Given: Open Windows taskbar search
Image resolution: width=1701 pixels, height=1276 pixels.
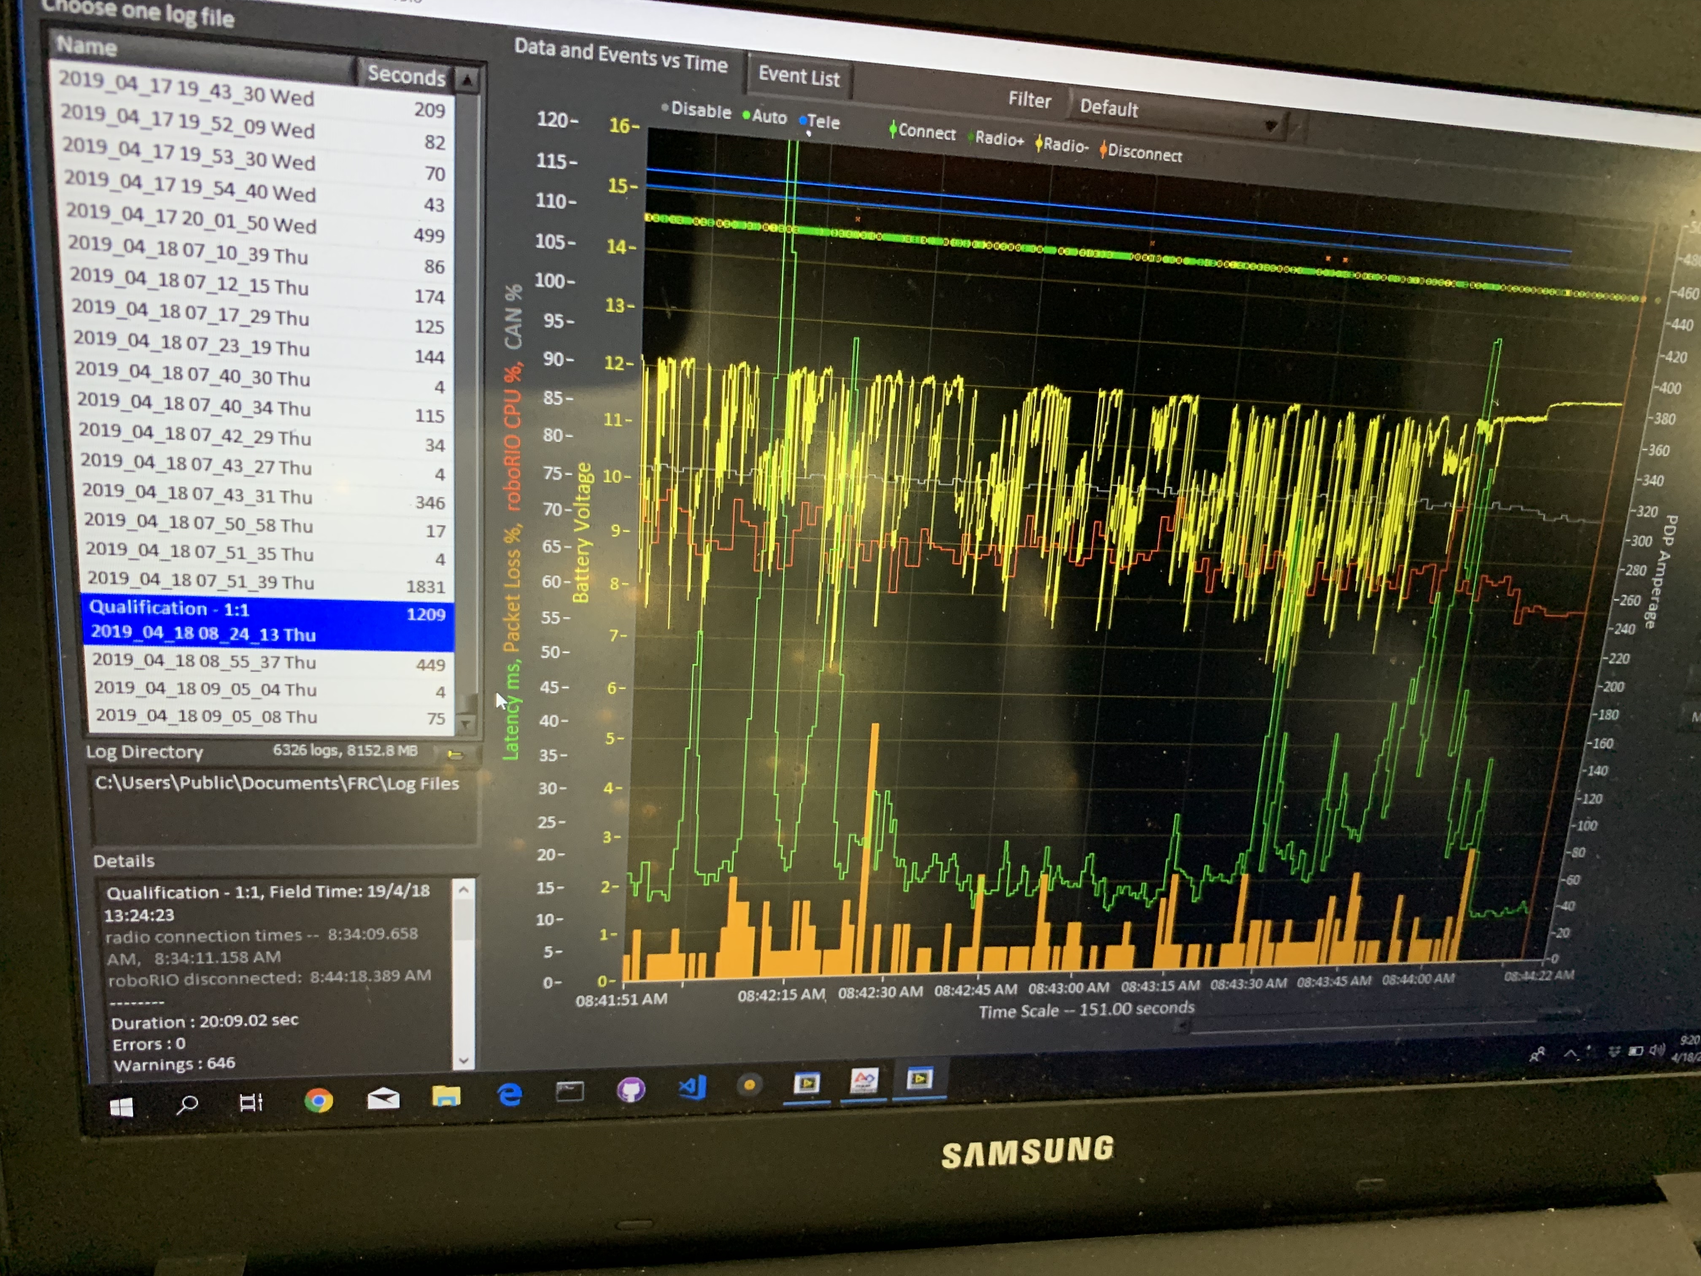Looking at the screenshot, I should tap(187, 1105).
